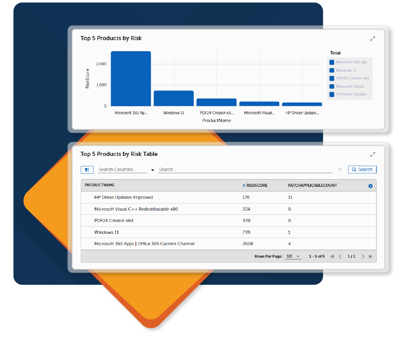
Task: Sort by the RISKSCORE arrow icon
Action: click(244, 186)
